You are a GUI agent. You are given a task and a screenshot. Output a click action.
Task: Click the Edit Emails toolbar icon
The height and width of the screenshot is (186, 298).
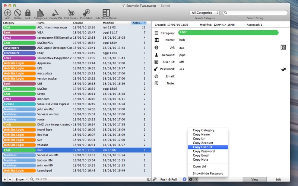[71, 13]
